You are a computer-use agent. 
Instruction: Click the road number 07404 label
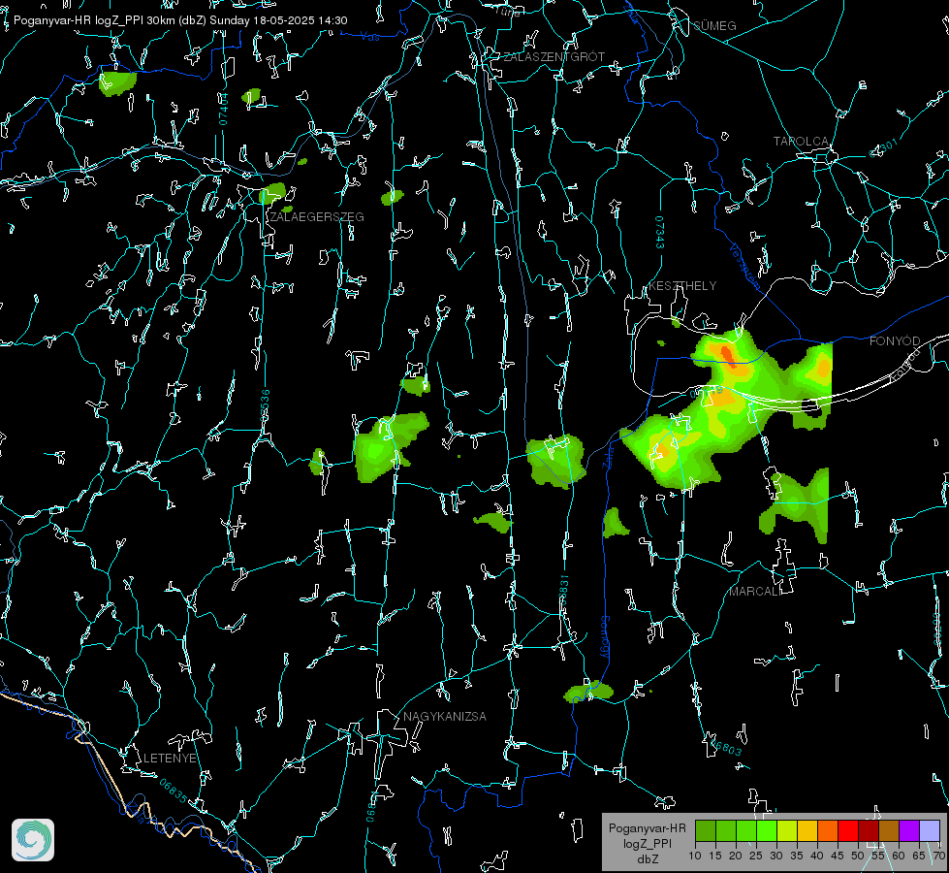pyautogui.click(x=223, y=110)
